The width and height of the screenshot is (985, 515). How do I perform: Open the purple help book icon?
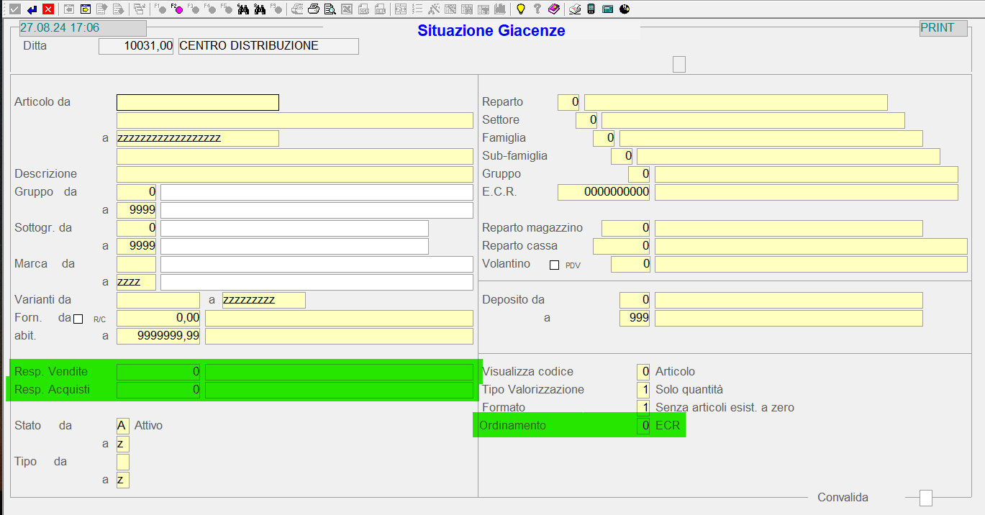click(553, 9)
